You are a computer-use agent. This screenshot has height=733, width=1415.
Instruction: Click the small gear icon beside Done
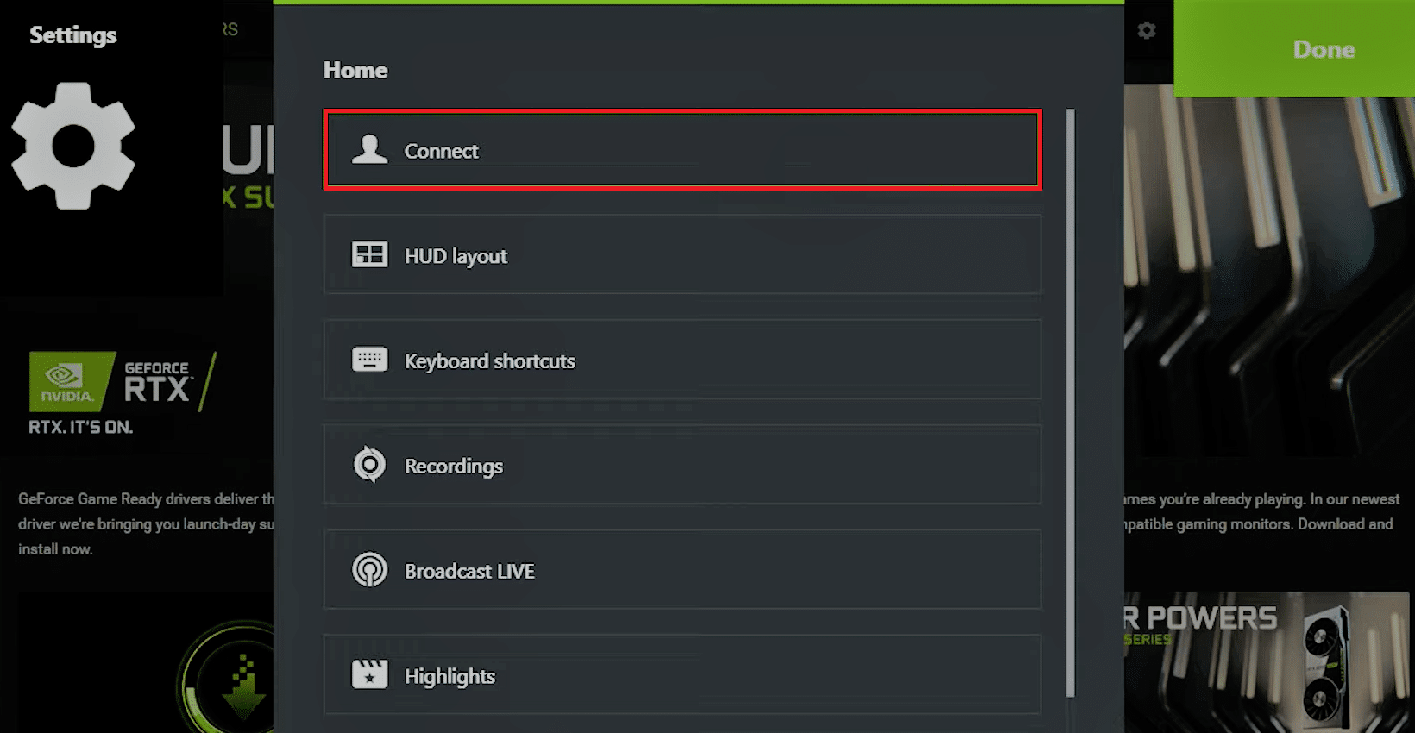pos(1147,31)
